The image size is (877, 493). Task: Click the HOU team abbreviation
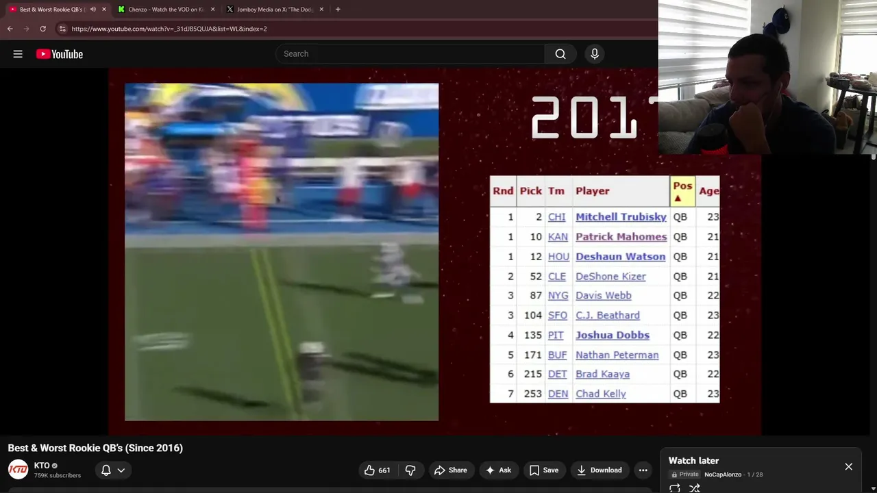558,257
